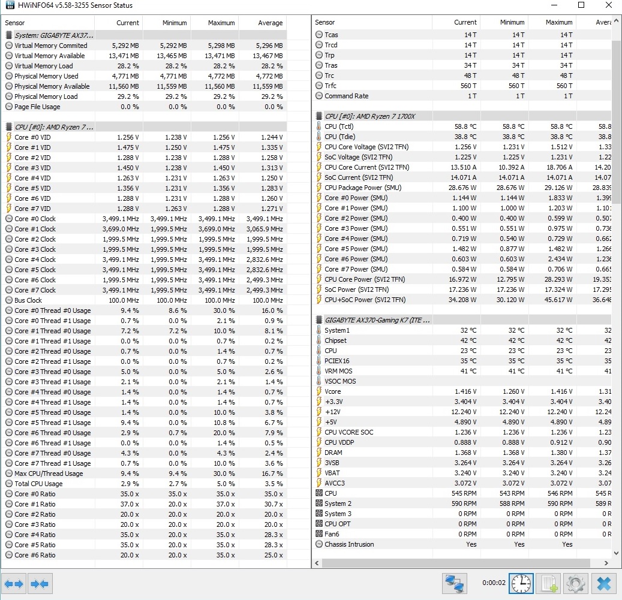Maximize the HWiNFO64 Sensor Status window
Image resolution: width=622 pixels, height=600 pixels.
[581, 5]
